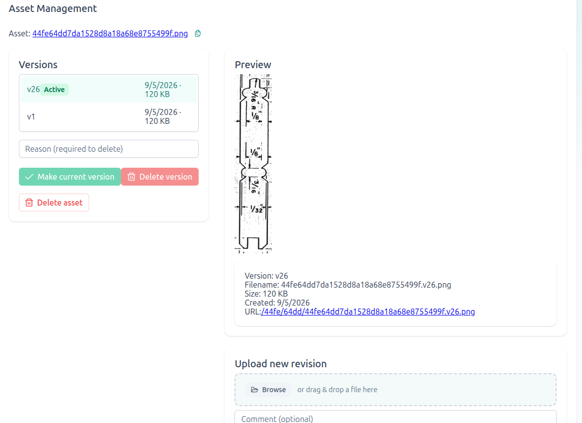The width and height of the screenshot is (582, 423).
Task: Select version v26 in the Versions list
Action: tap(109, 90)
